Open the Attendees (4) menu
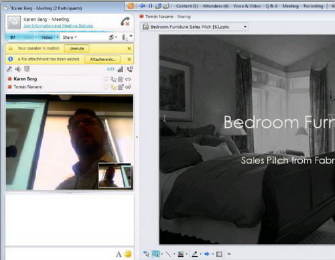 216,6
